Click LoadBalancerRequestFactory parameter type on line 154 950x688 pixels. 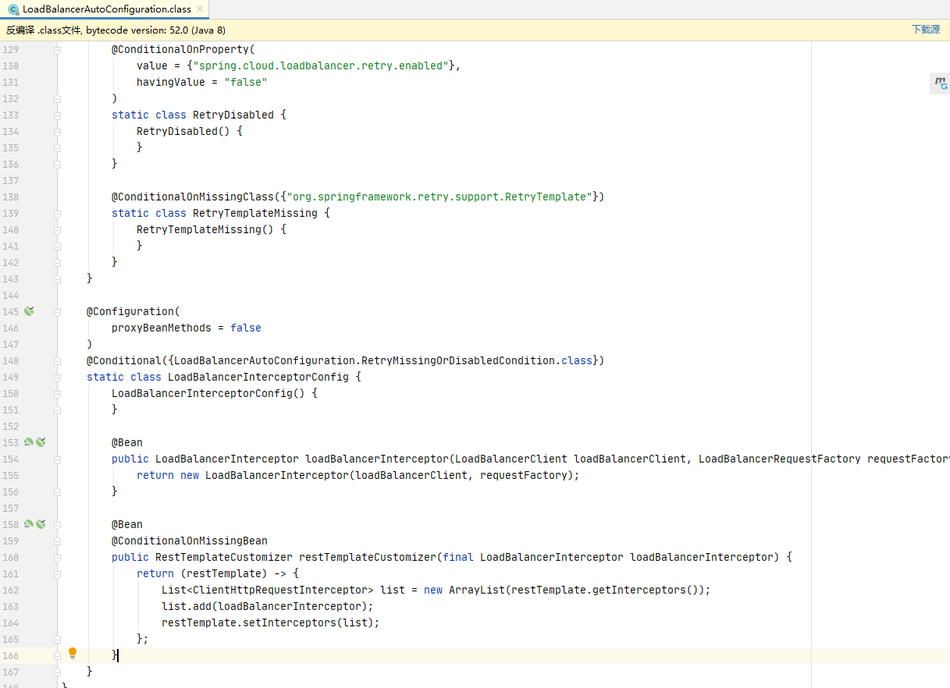pyautogui.click(x=780, y=459)
